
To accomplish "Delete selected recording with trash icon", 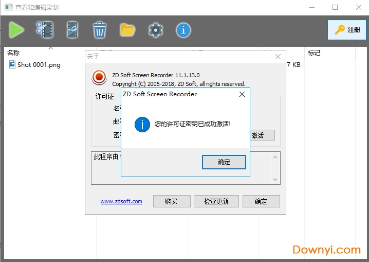I will coord(100,30).
